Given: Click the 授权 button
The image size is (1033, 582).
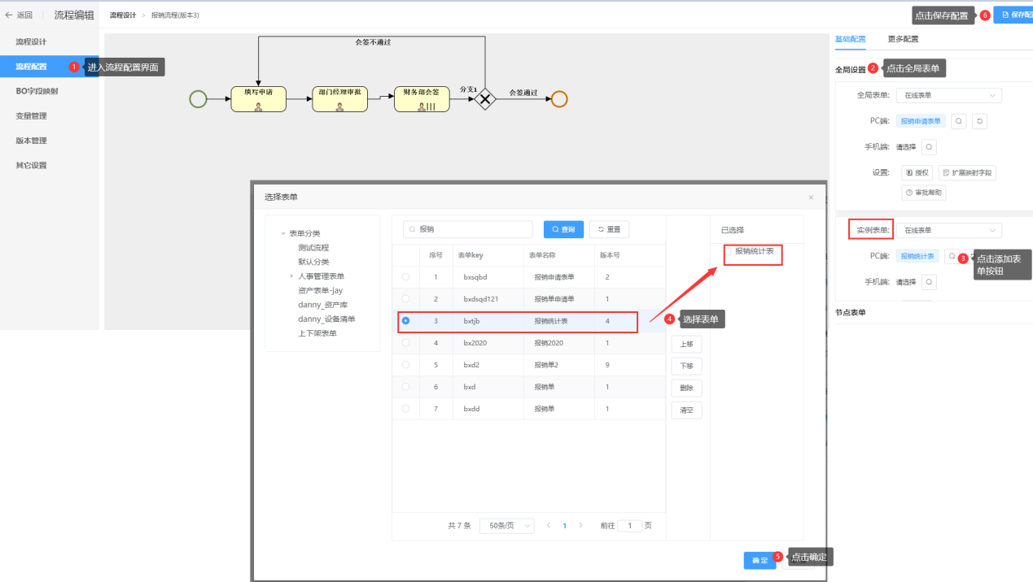Looking at the screenshot, I should (917, 173).
